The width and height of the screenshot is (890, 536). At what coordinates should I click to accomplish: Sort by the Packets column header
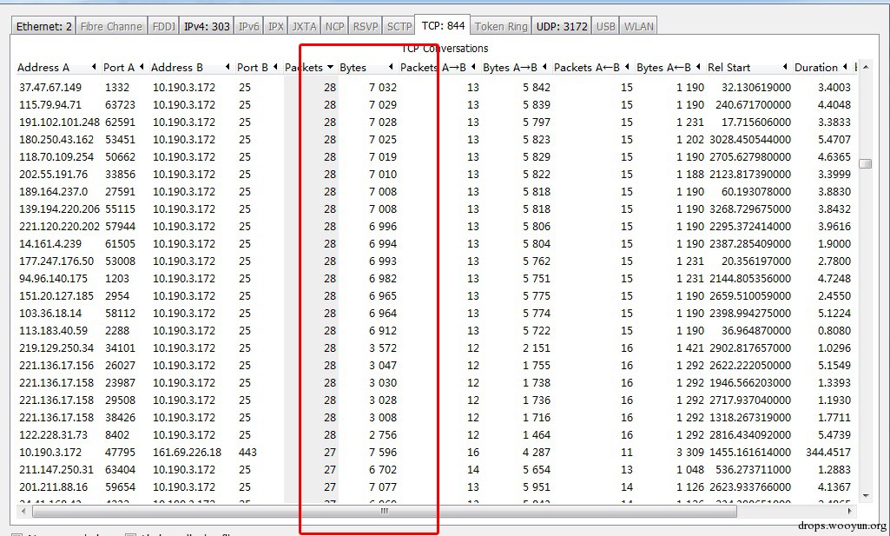309,68
